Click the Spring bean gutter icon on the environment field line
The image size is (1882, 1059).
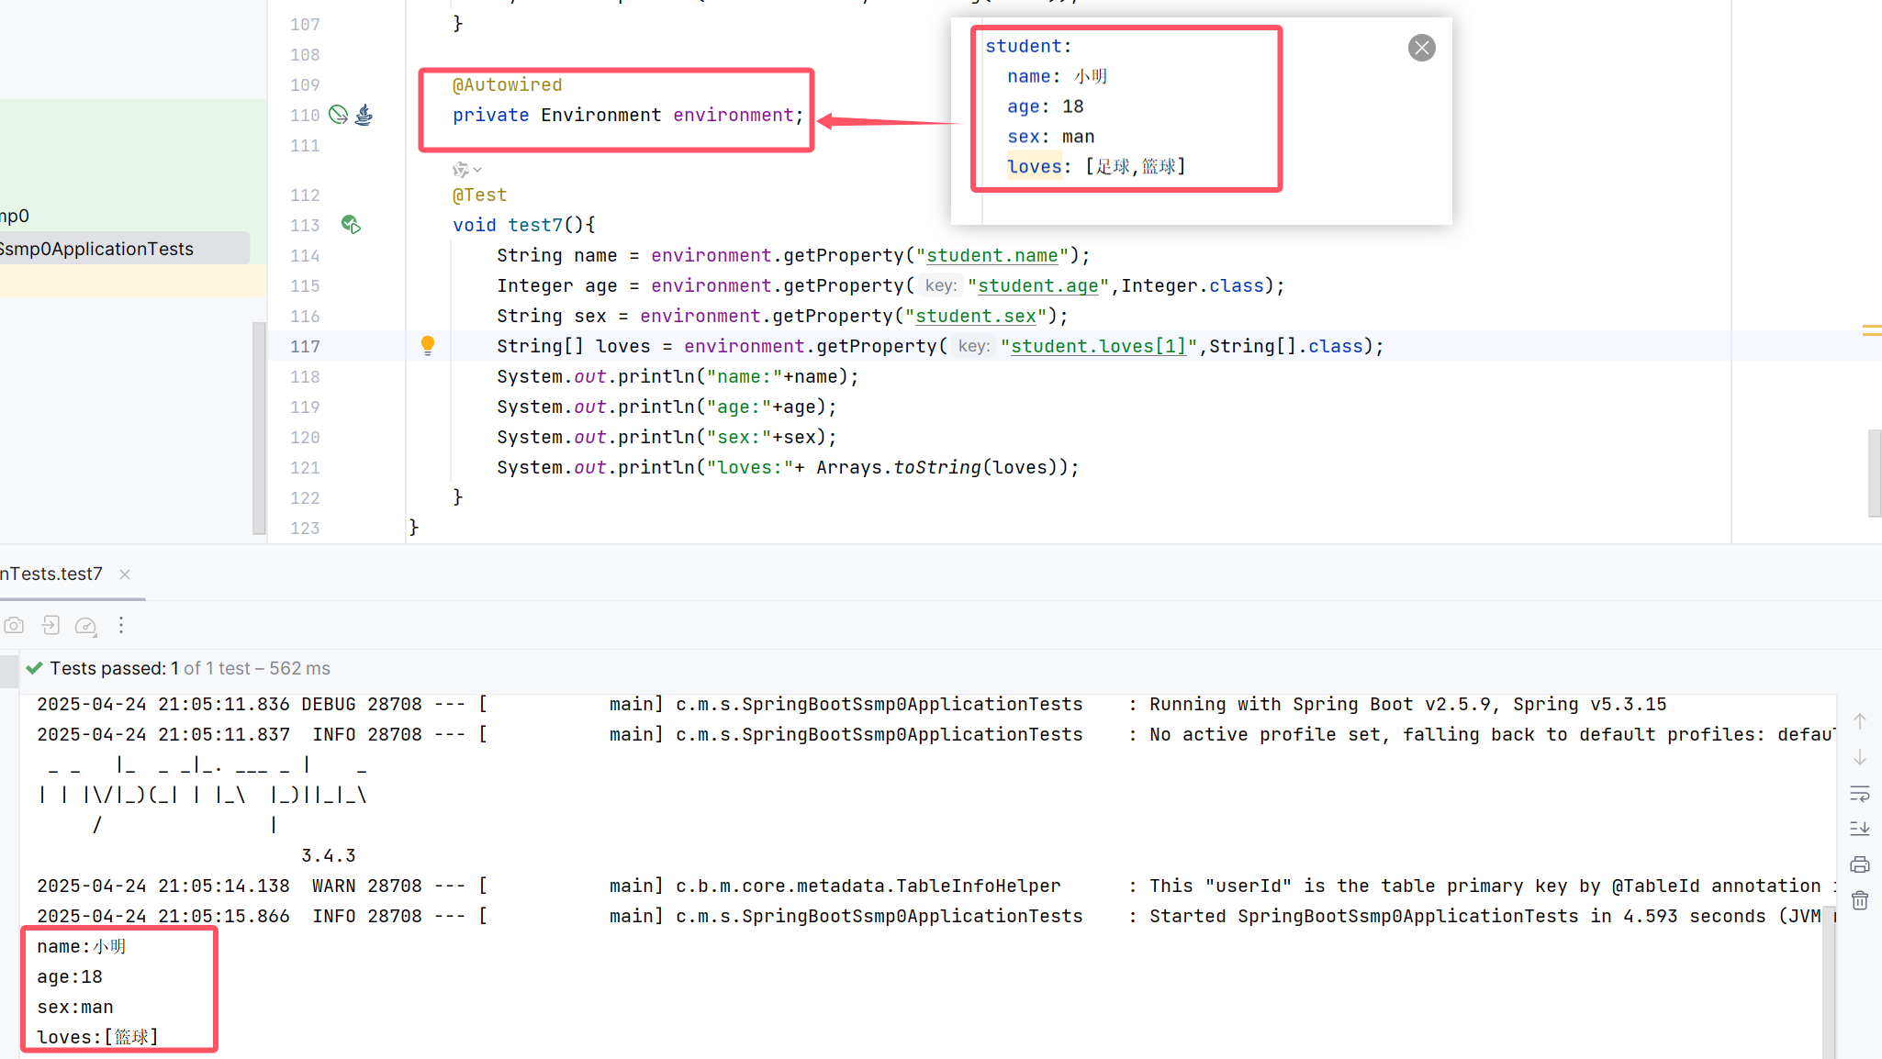[x=339, y=115]
